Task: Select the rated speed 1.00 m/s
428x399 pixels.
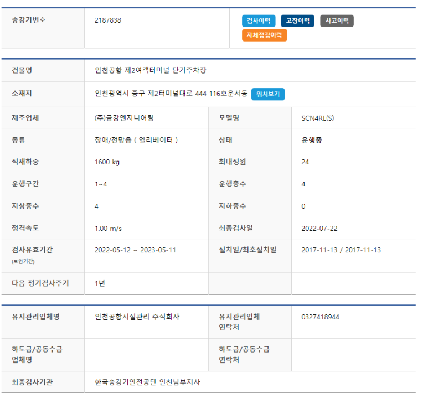Action: (x=108, y=229)
